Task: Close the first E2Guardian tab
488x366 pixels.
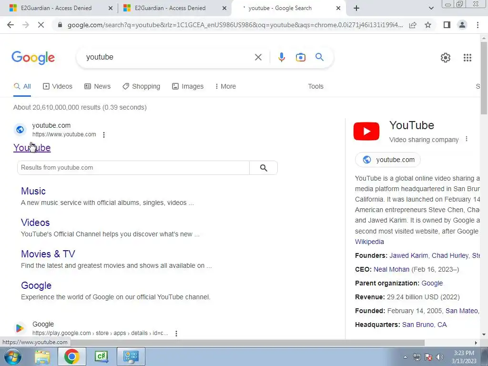Action: click(x=110, y=9)
